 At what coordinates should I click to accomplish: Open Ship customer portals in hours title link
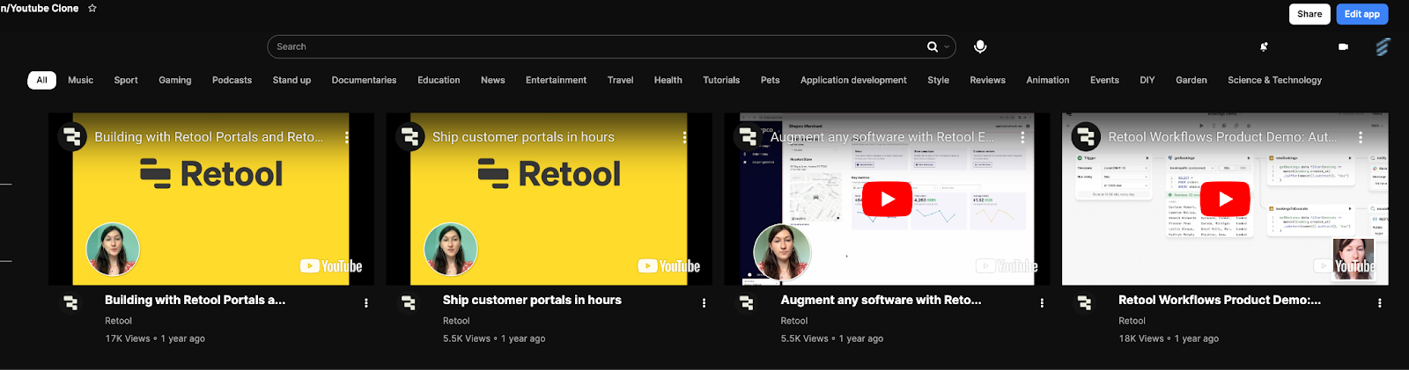click(x=532, y=300)
